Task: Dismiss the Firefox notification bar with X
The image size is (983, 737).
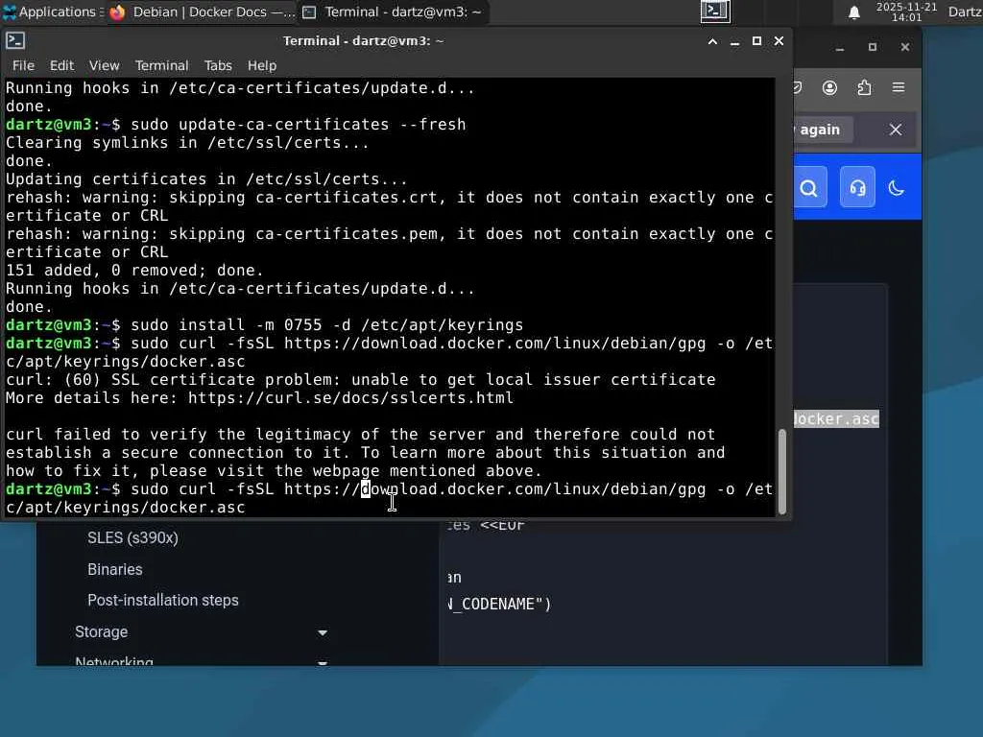Action: click(896, 130)
